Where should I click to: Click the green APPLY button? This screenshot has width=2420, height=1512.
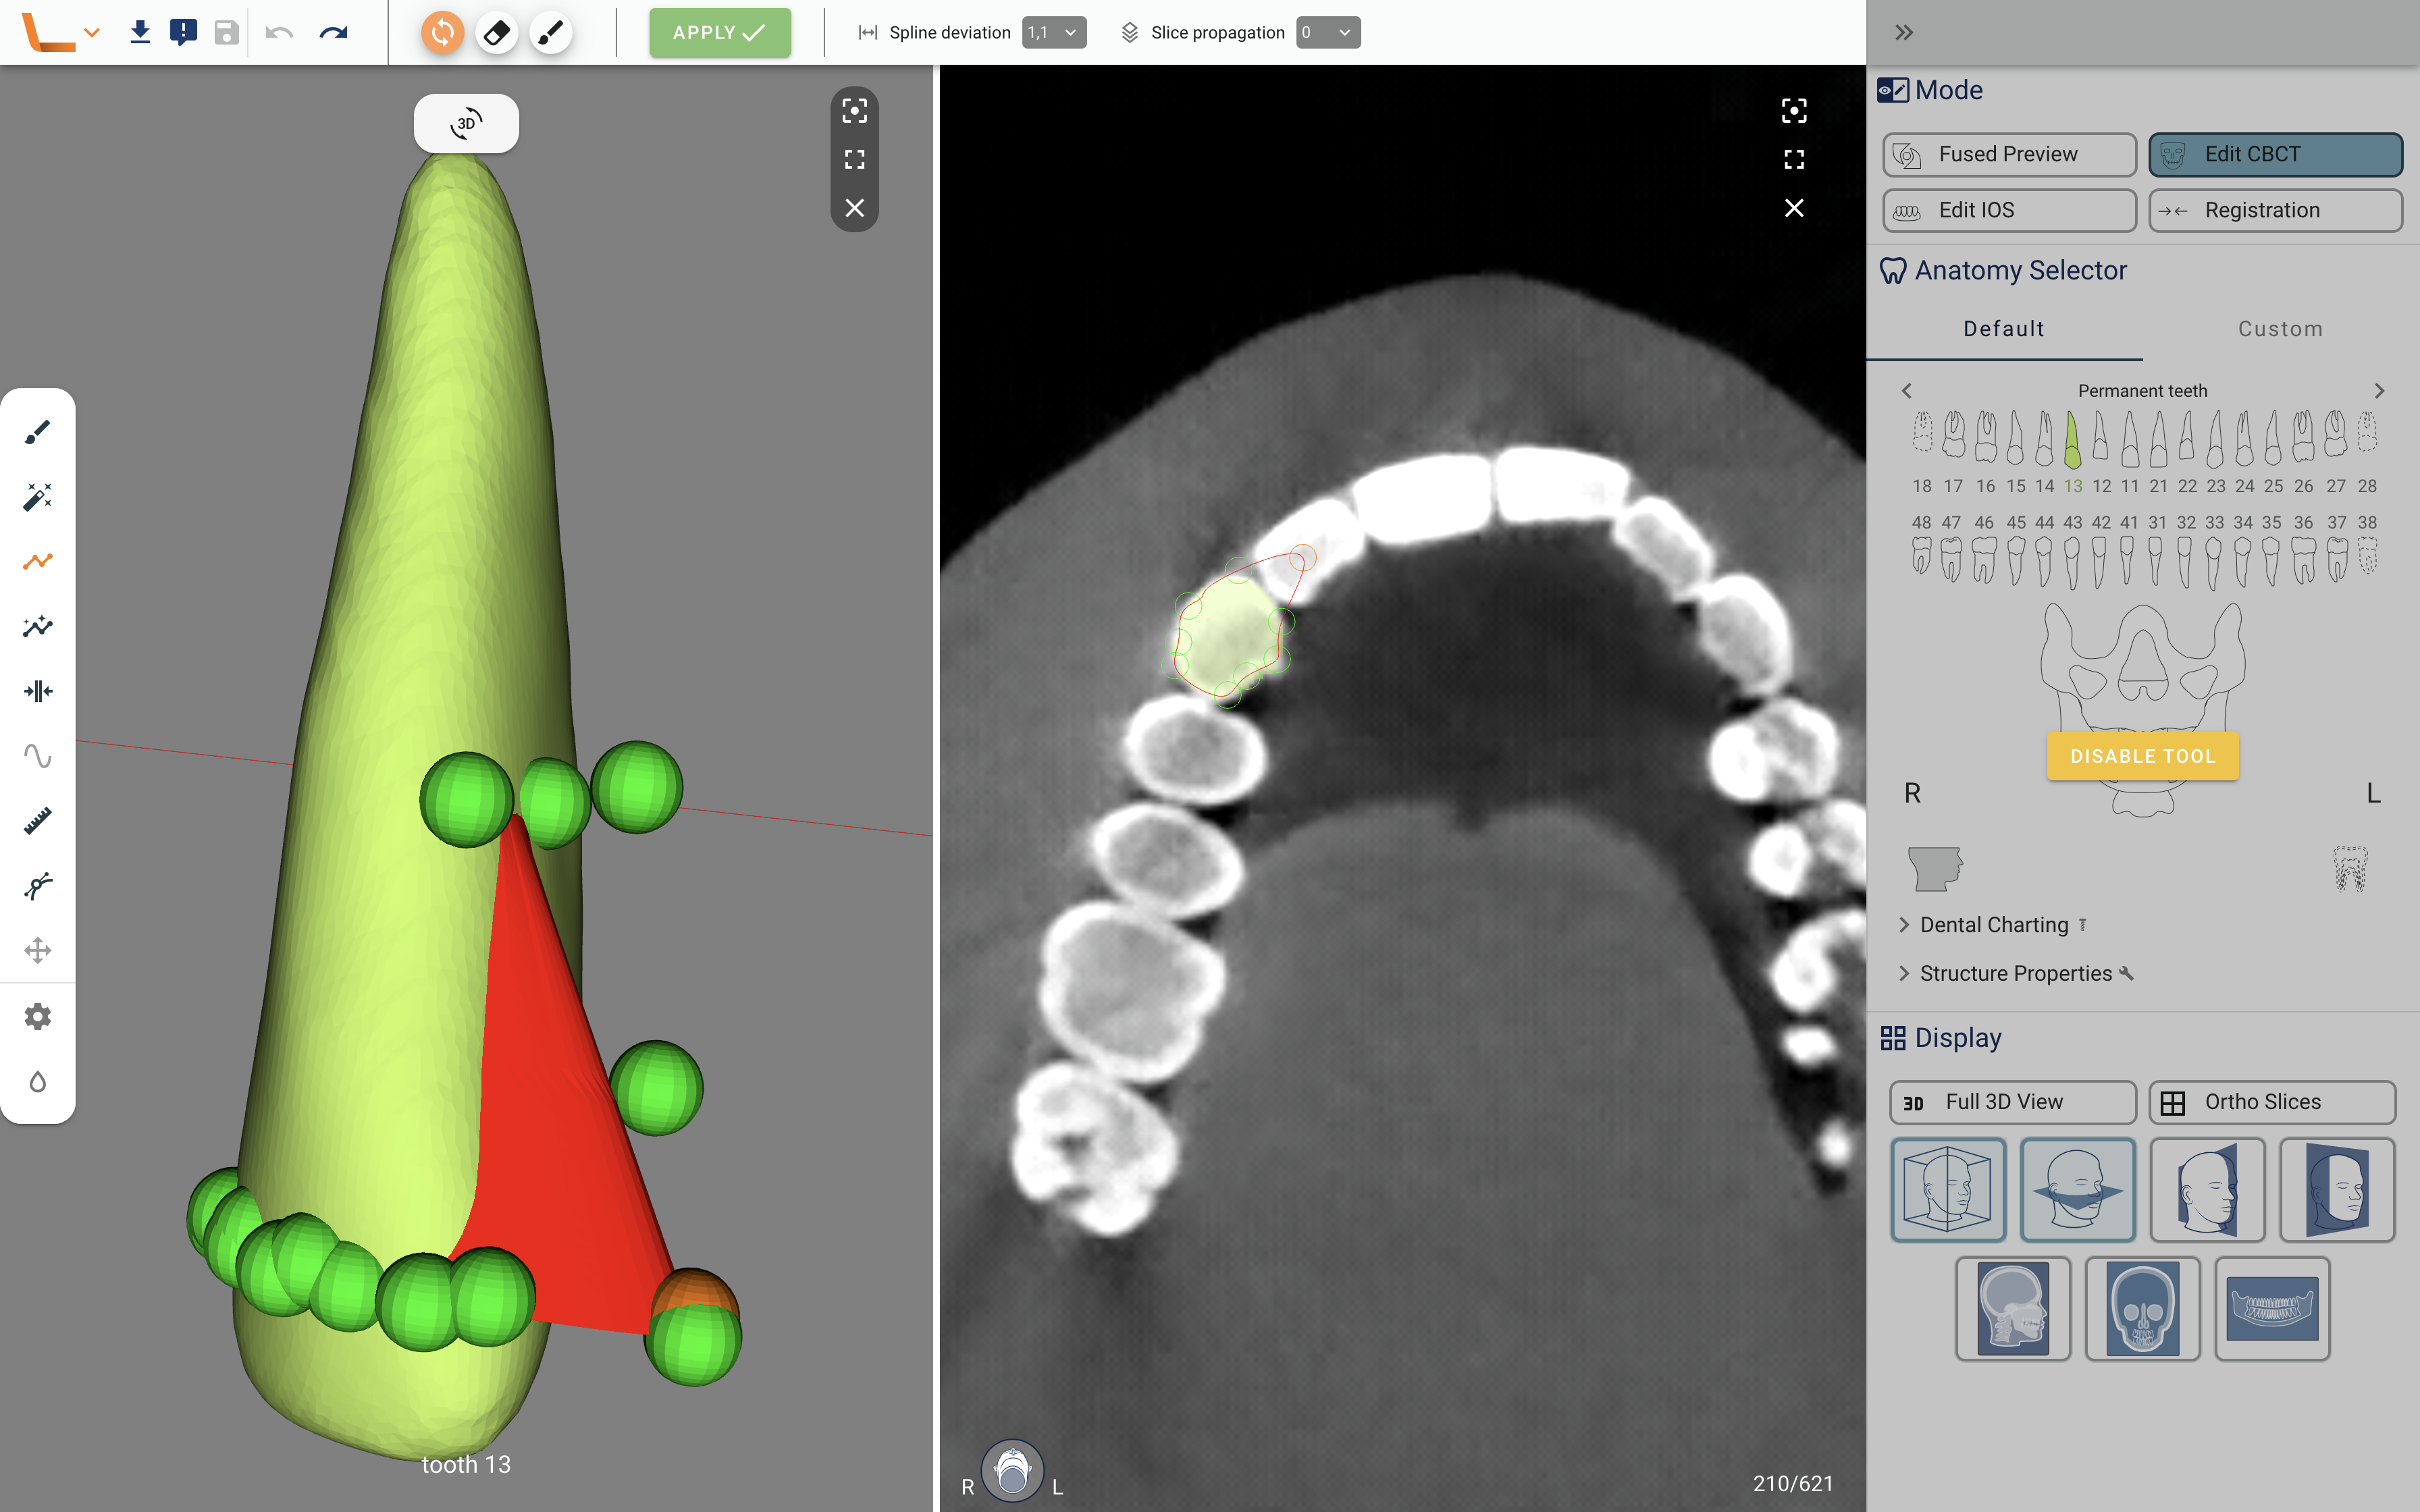tap(719, 33)
